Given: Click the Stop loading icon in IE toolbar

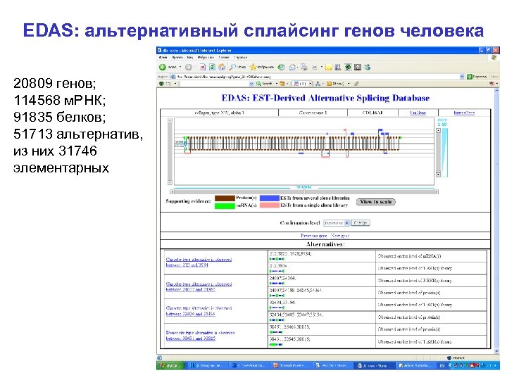Looking at the screenshot, I should click(x=202, y=68).
